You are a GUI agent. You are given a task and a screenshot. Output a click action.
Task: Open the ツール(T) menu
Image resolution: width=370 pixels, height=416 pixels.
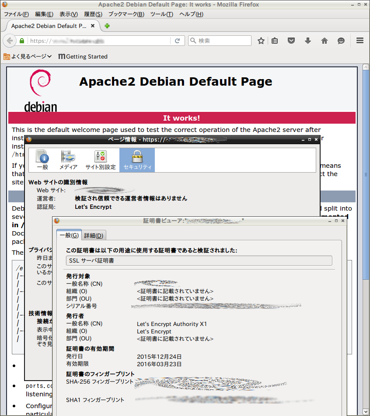162,14
